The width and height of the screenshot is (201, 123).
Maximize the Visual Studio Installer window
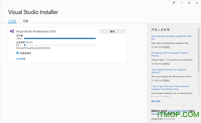tap(189, 3)
